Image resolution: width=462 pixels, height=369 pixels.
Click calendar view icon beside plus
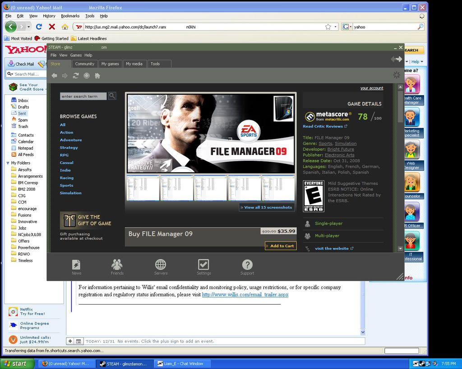(79, 341)
